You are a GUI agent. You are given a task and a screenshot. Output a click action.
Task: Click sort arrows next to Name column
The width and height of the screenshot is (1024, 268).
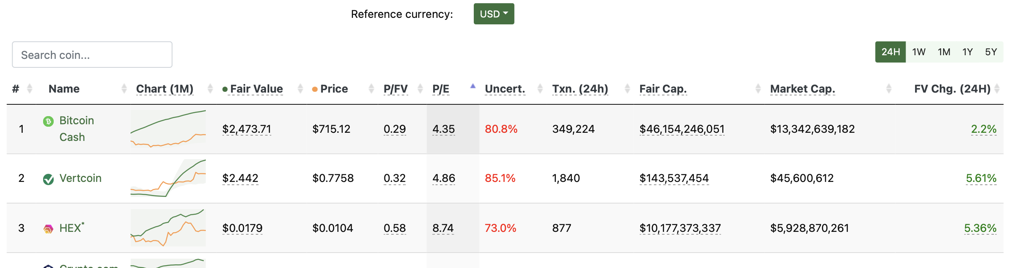(x=124, y=89)
